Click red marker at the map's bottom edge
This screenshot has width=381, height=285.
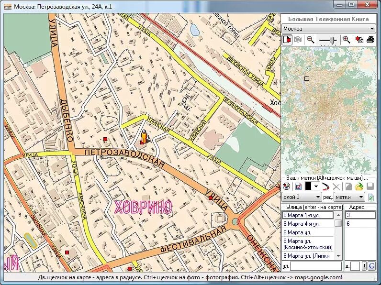[130, 269]
